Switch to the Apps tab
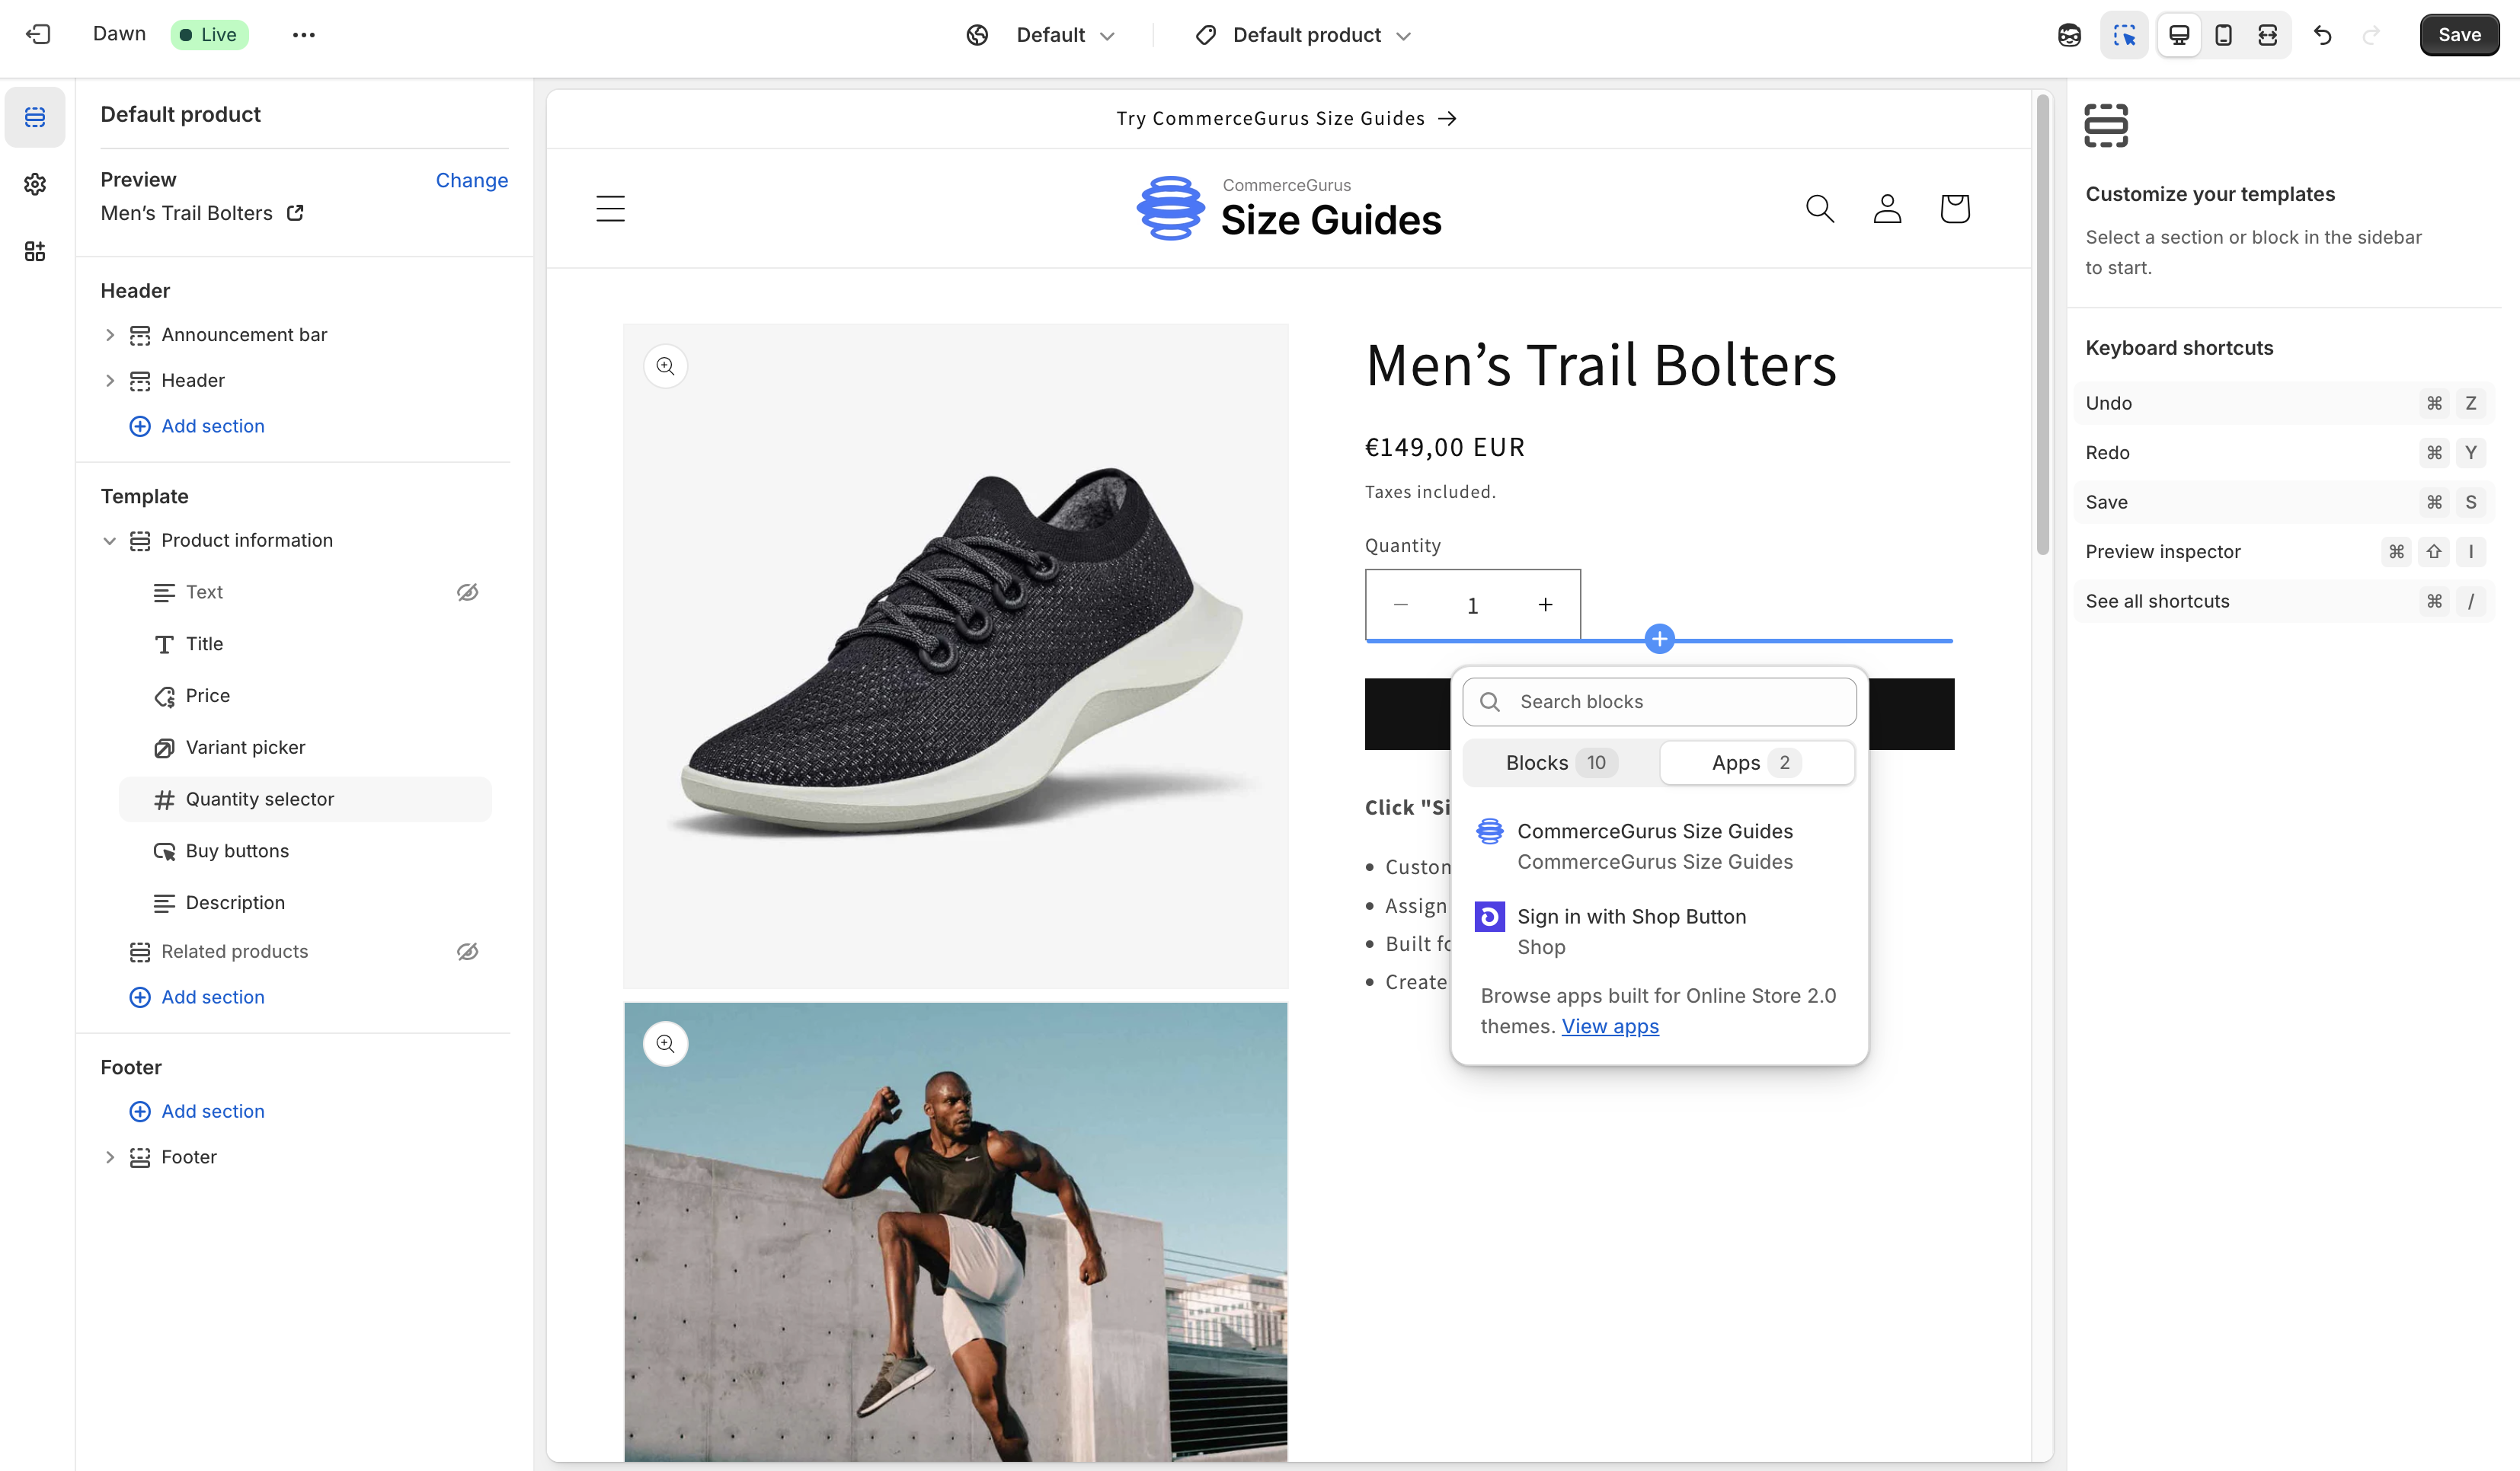The image size is (2520, 1471). (x=1756, y=761)
